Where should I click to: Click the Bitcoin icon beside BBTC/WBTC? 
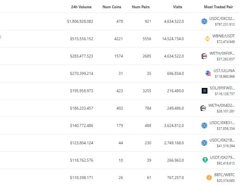[x=209, y=178]
